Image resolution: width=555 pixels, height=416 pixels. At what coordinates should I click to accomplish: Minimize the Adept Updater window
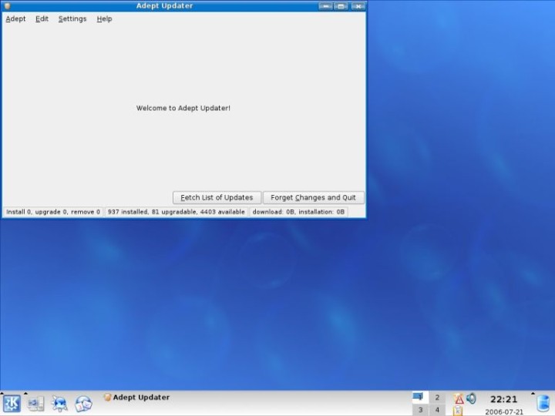coord(325,6)
